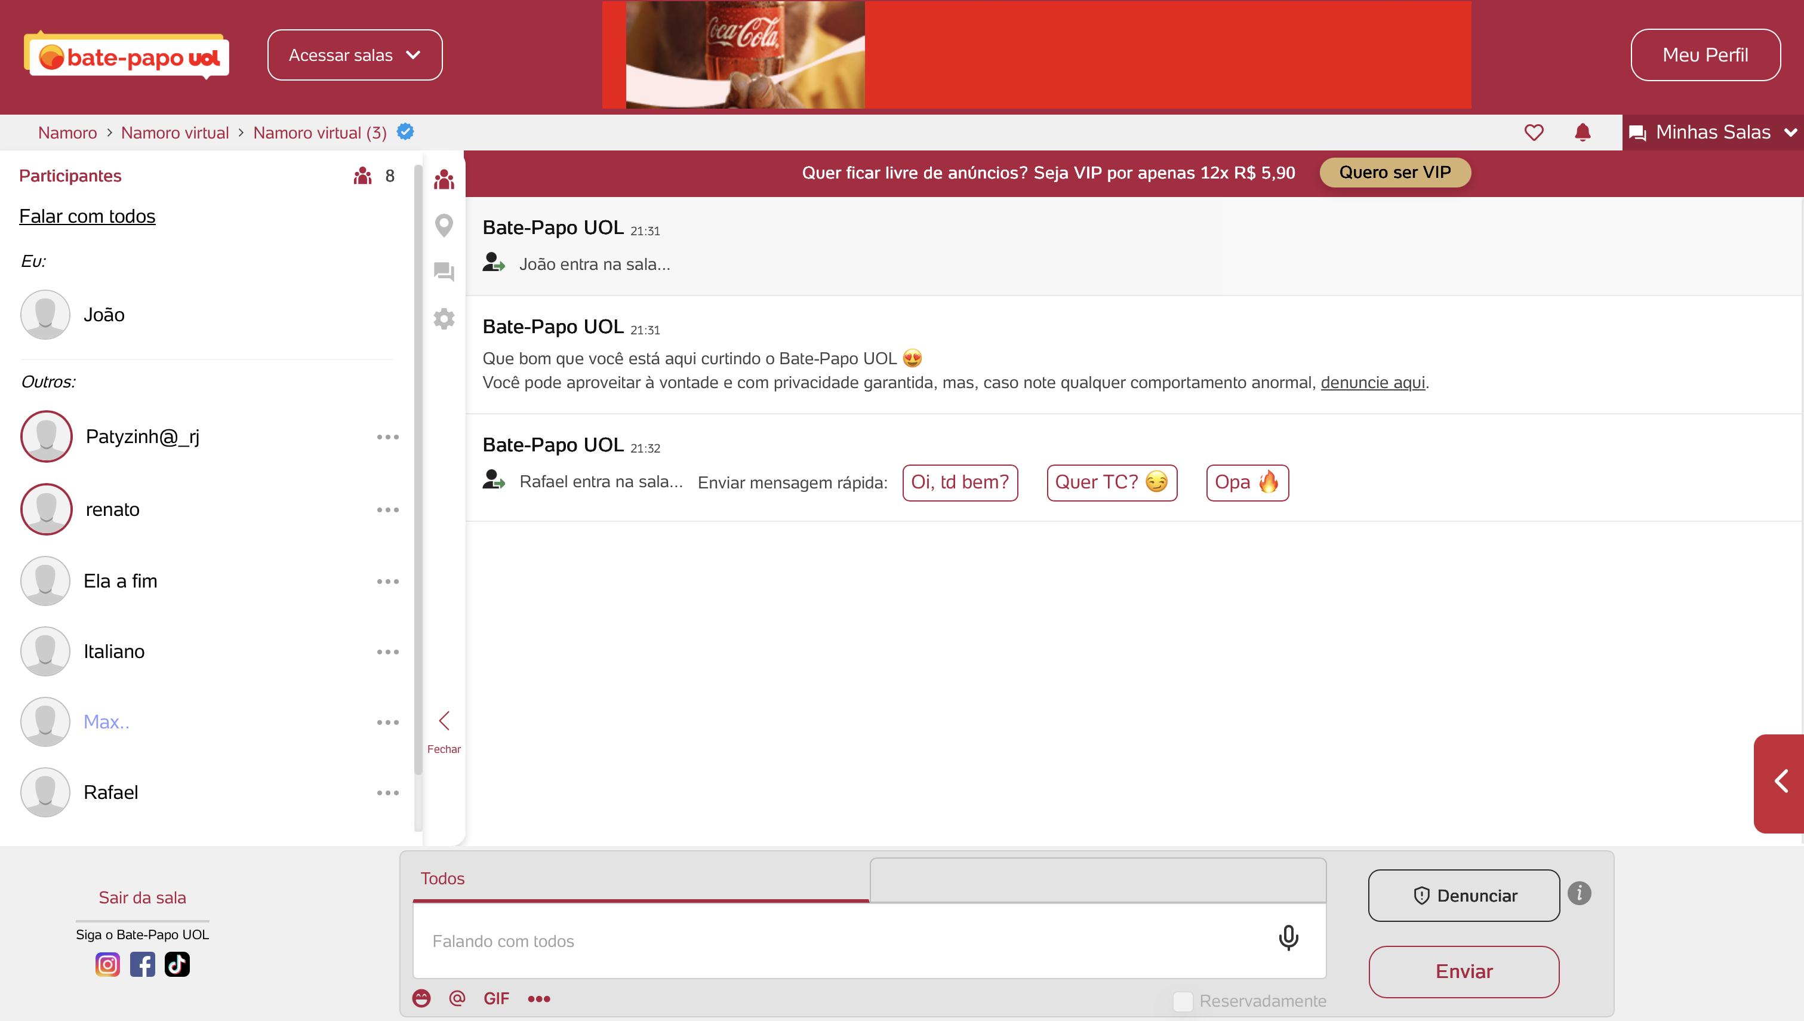Click the notification bell icon
The width and height of the screenshot is (1804, 1021).
point(1583,133)
